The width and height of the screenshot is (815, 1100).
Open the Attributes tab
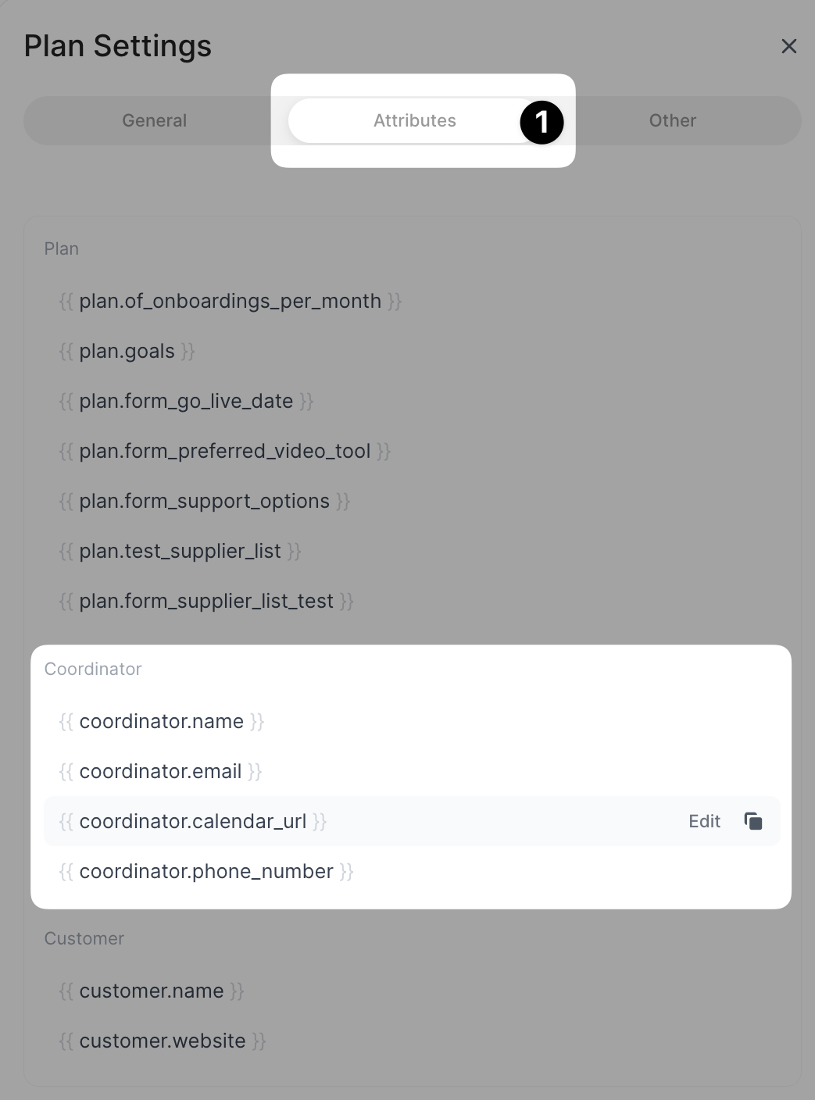pyautogui.click(x=415, y=120)
